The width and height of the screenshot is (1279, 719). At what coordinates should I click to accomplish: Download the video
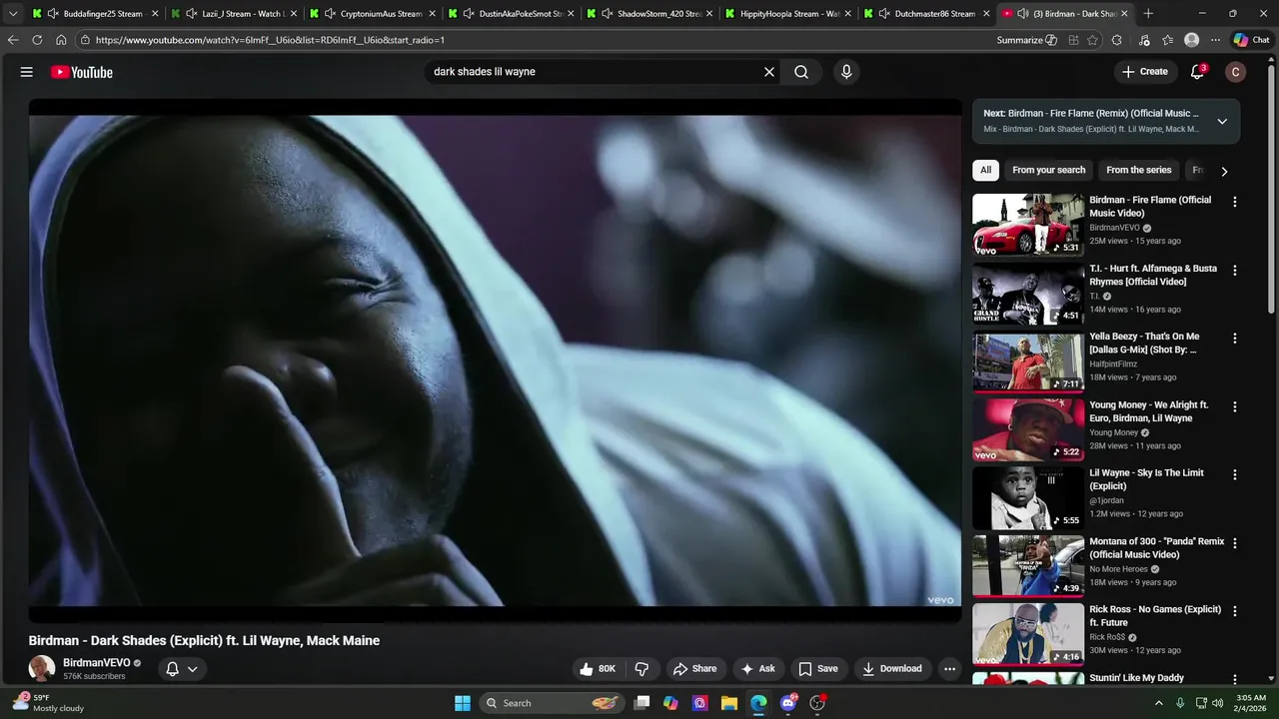point(892,669)
